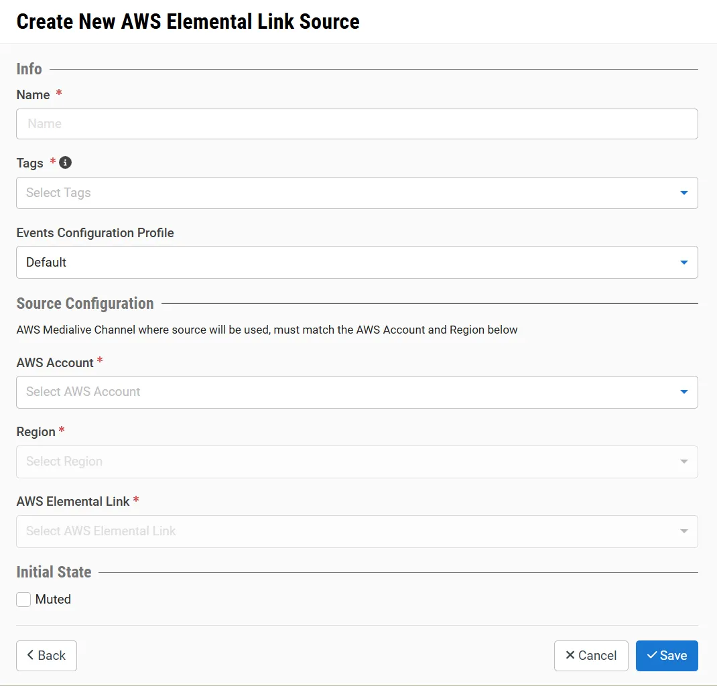Click the Back button
717x686 pixels.
tap(47, 655)
